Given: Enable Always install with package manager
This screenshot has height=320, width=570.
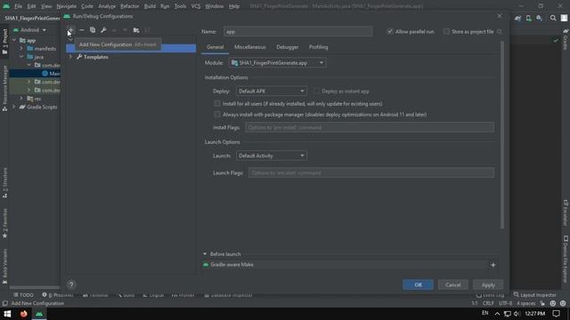Looking at the screenshot, I should click(x=217, y=115).
